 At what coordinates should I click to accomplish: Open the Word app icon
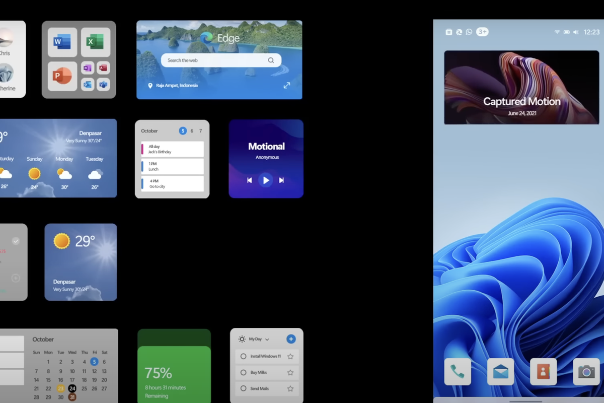click(62, 42)
